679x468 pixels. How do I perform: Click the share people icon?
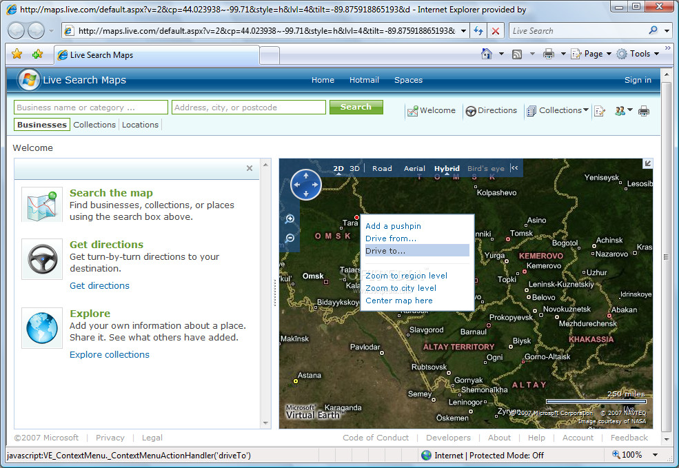coord(620,111)
